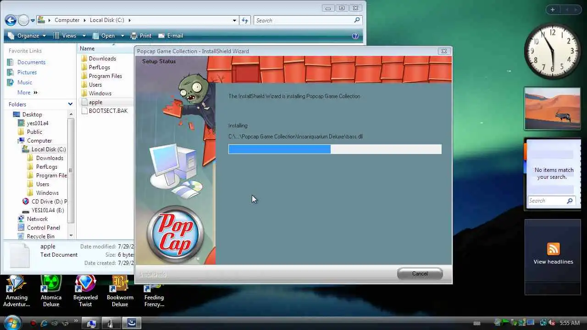Select Downloads folder in the file list

[98, 59]
